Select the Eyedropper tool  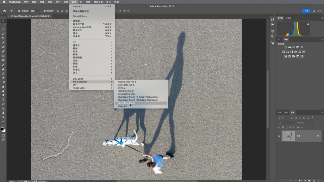pos(3,43)
